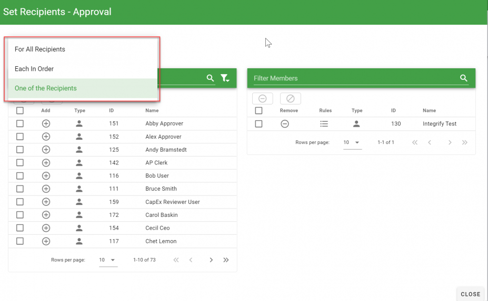Select the Integrify Test member checkbox
Screen dimensions: 488x301
tap(258, 124)
